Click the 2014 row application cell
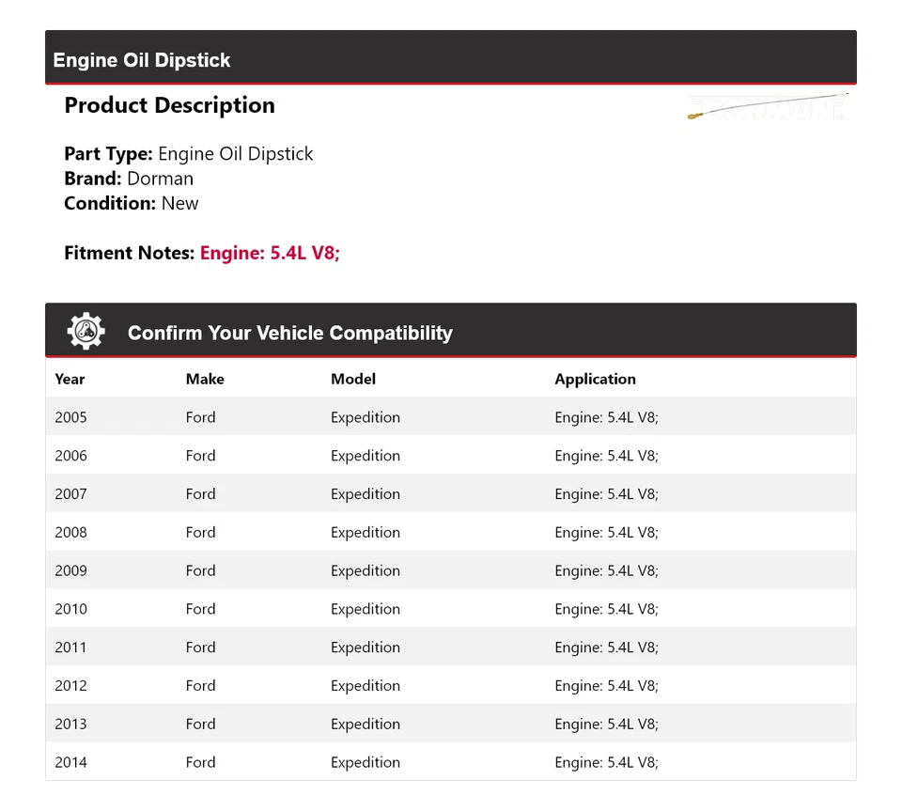Viewport: 902px width, 811px height. point(606,762)
